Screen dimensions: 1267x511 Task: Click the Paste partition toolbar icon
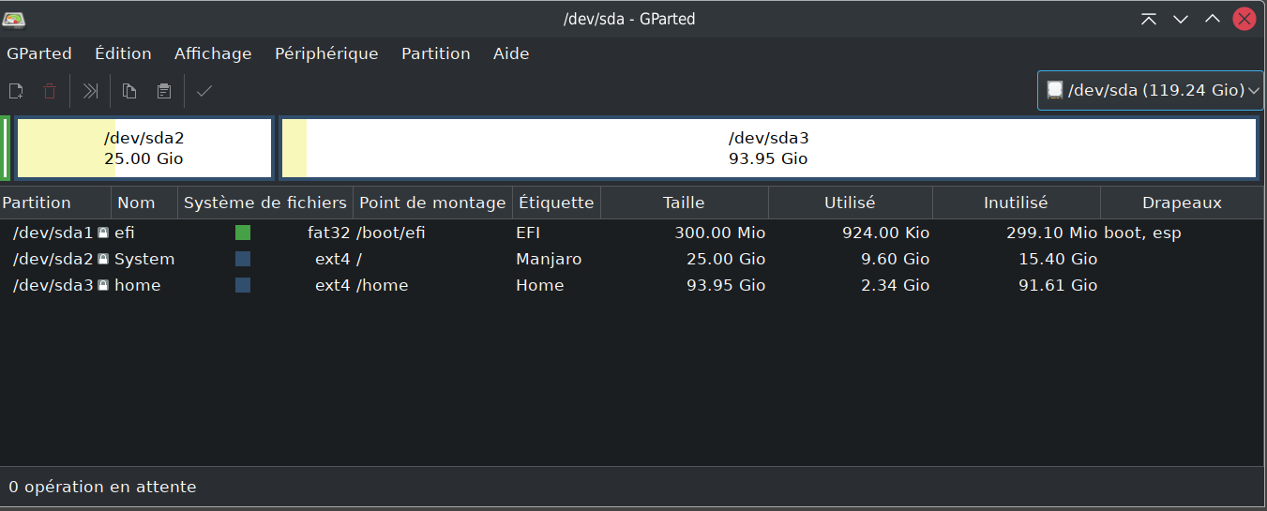[164, 91]
